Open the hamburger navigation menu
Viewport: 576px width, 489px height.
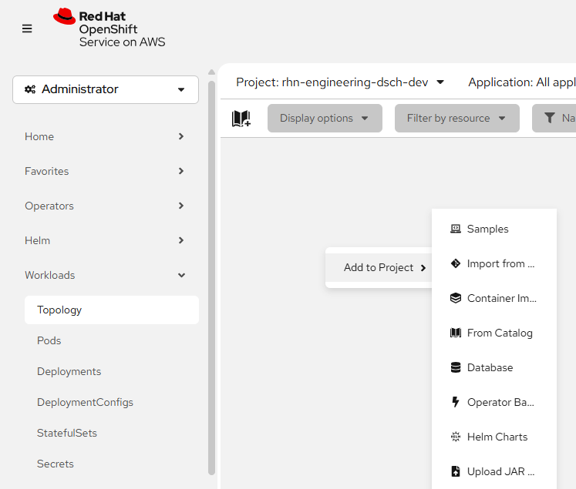click(x=27, y=28)
